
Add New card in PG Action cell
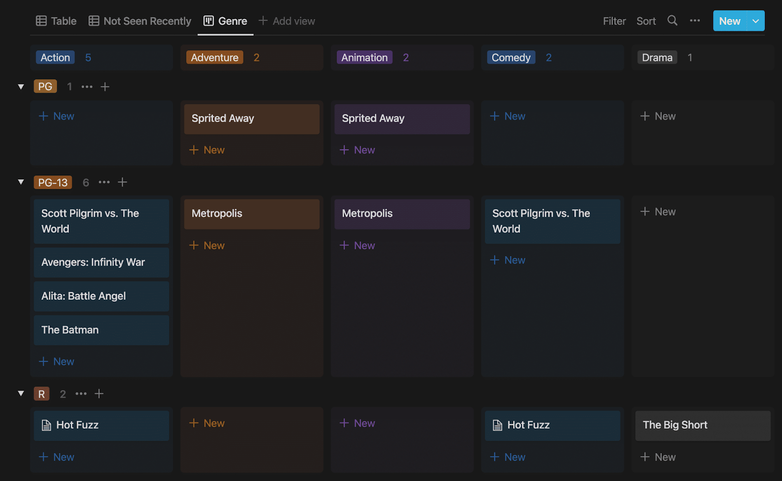point(57,116)
